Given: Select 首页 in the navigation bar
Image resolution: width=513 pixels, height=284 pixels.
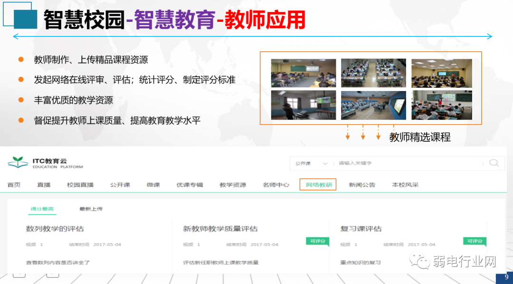Looking at the screenshot, I should click(x=13, y=184).
